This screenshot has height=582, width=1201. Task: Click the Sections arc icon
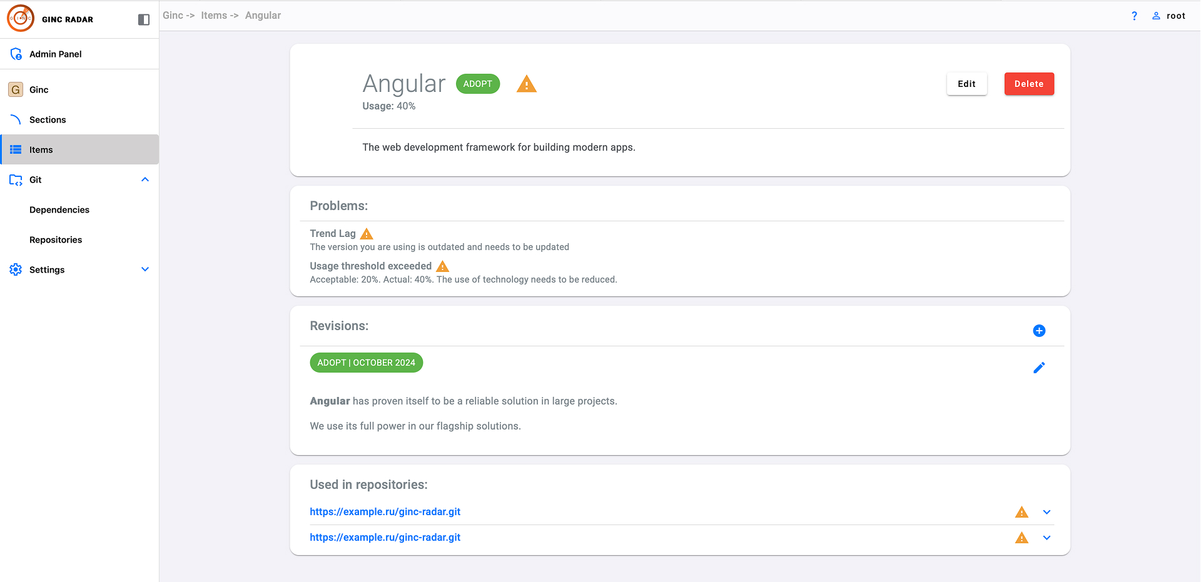(x=16, y=119)
